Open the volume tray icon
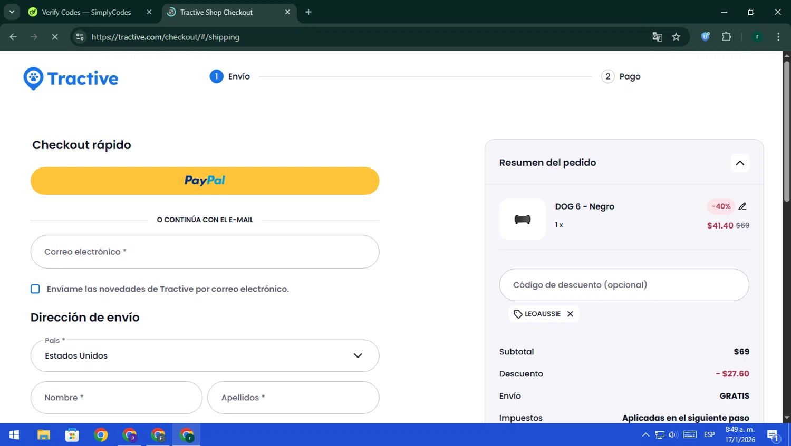The image size is (791, 446). (x=673, y=435)
